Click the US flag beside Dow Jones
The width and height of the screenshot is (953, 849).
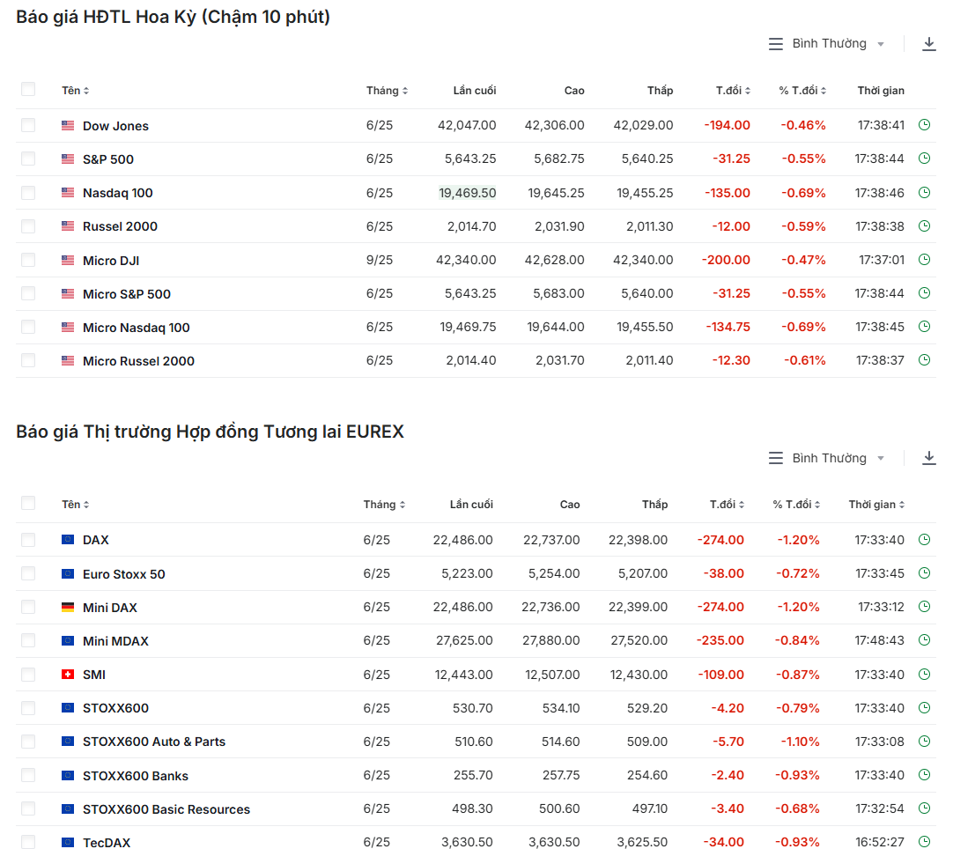point(68,126)
